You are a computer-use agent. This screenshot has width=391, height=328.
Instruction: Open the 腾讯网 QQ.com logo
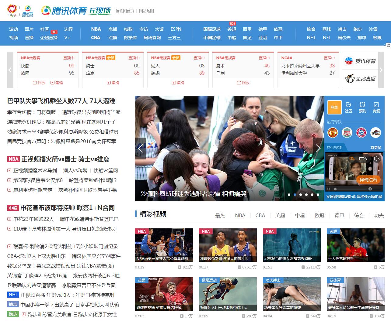[27, 11]
